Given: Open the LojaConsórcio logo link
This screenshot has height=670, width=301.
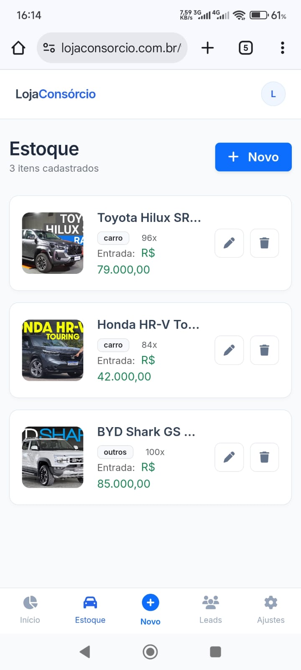Looking at the screenshot, I should point(56,94).
